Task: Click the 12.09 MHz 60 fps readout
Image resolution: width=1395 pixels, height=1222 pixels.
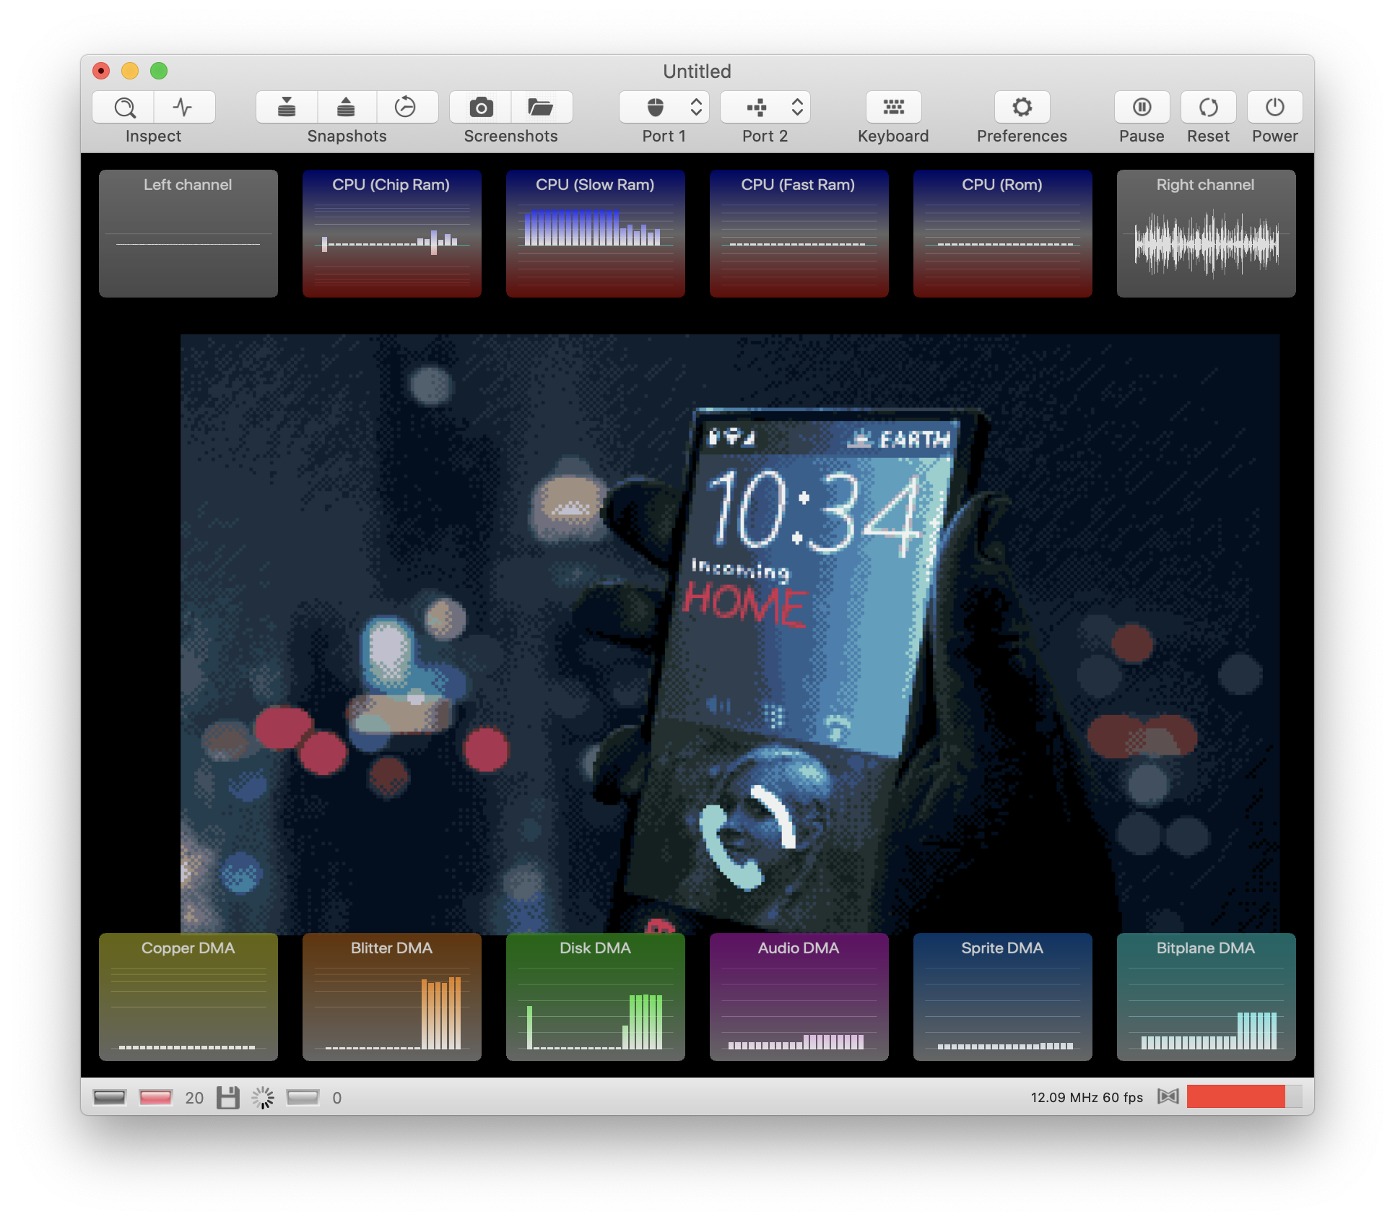Action: pos(1086,1097)
